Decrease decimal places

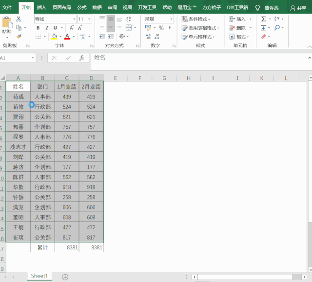click(157, 37)
